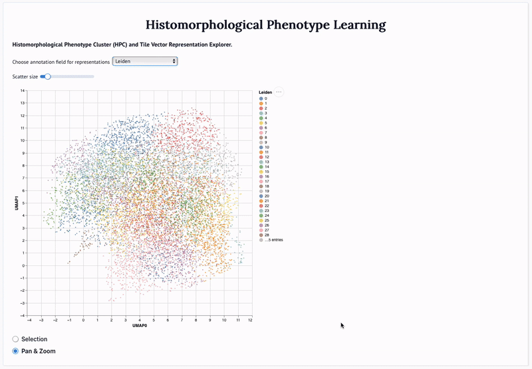The width and height of the screenshot is (532, 369).
Task: Click legend marker for Leiden cluster 4
Action: point(261,118)
